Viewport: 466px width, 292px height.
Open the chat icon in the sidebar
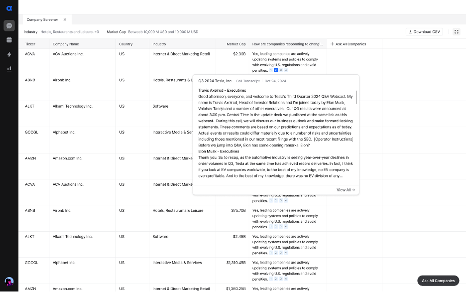[9, 25]
